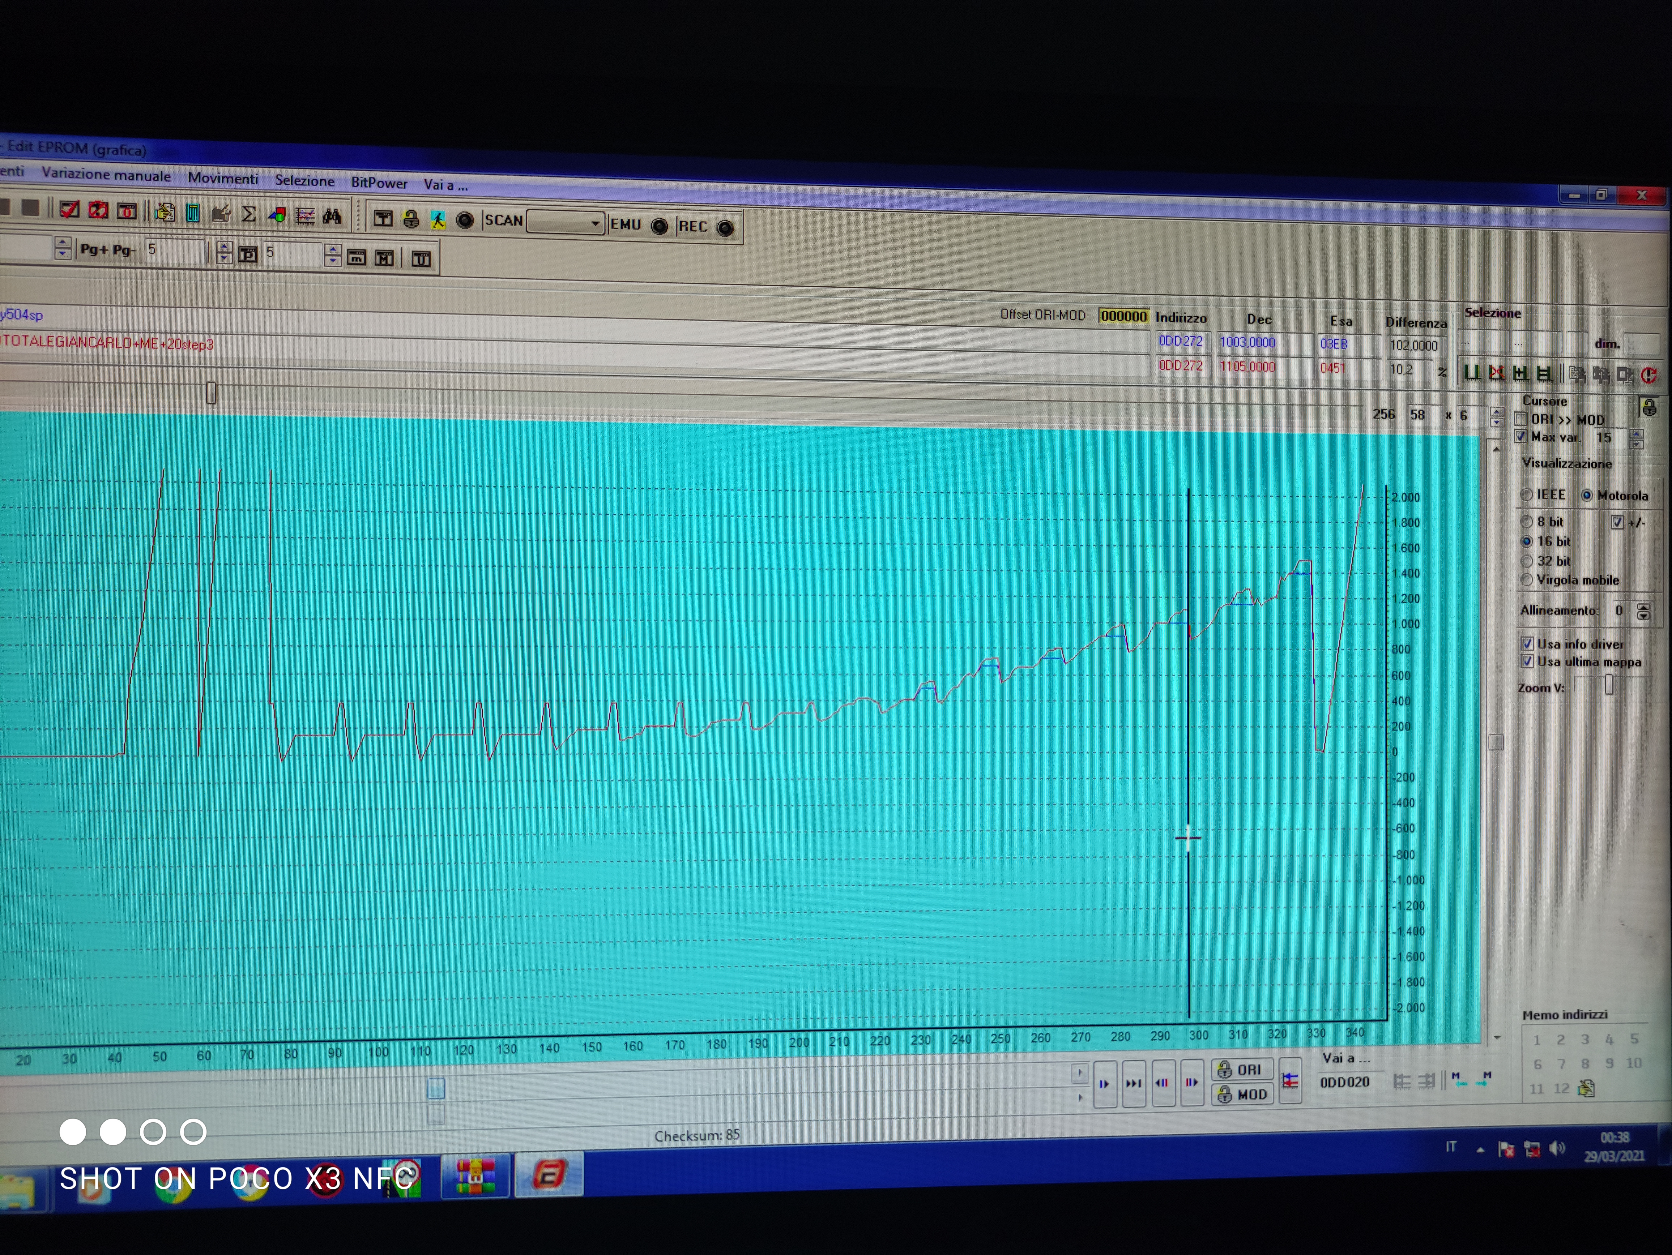Click the red circular exclamation restore icon
The image size is (1672, 1255).
click(x=1648, y=375)
